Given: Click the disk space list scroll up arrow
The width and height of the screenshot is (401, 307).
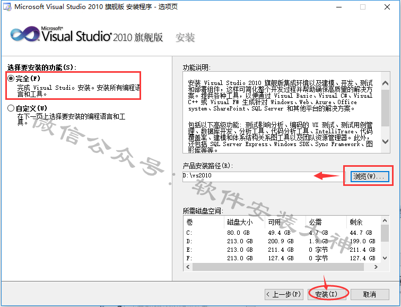Looking at the screenshot, I should 385,220.
